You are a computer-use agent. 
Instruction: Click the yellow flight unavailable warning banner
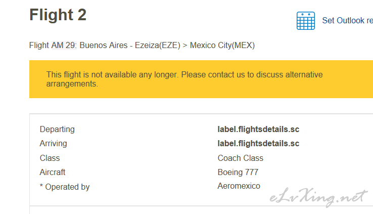[x=201, y=79]
